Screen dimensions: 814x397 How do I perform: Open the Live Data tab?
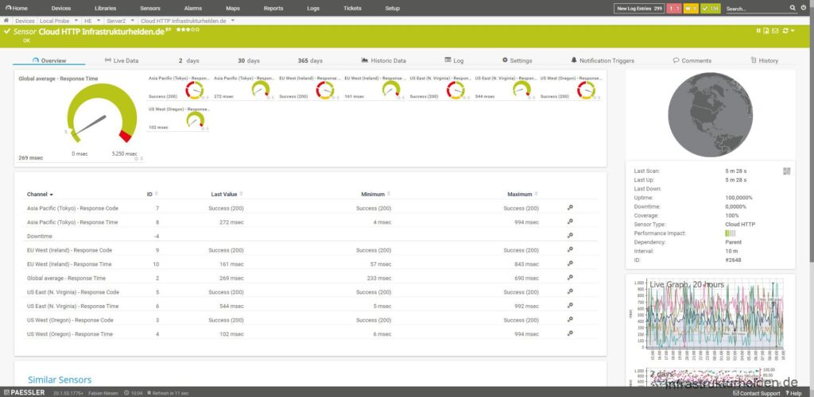(122, 60)
